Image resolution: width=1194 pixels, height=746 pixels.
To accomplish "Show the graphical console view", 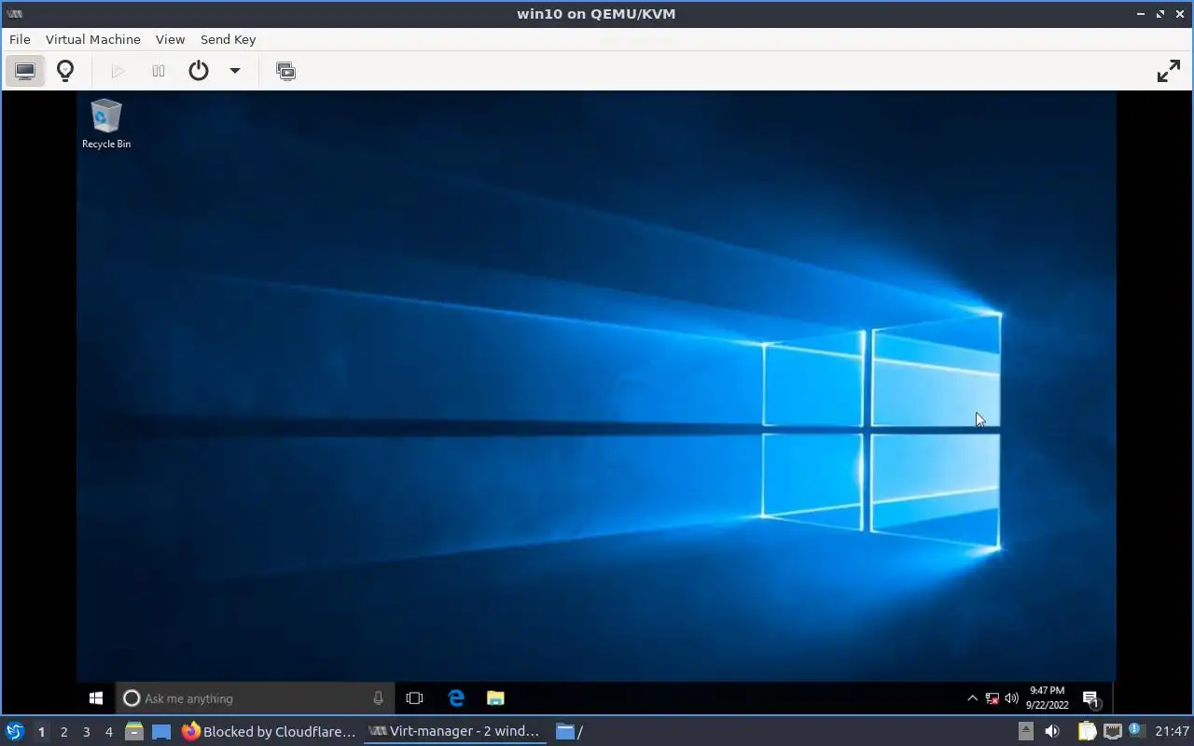I will coord(25,71).
